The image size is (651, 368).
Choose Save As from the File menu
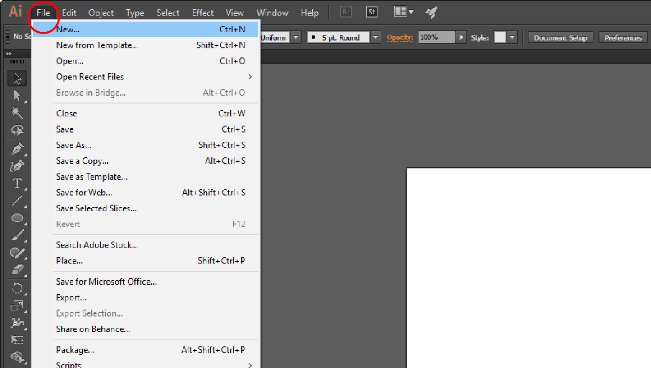pos(73,145)
